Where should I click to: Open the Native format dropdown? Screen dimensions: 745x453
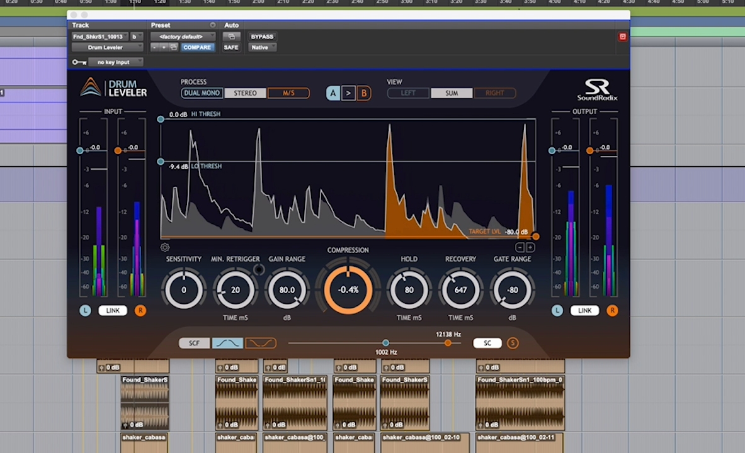tap(262, 47)
